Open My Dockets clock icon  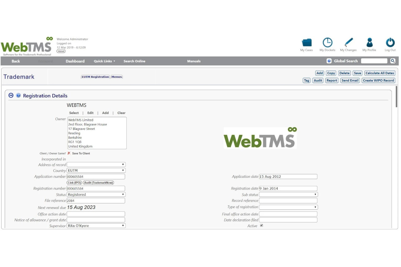[x=327, y=42]
